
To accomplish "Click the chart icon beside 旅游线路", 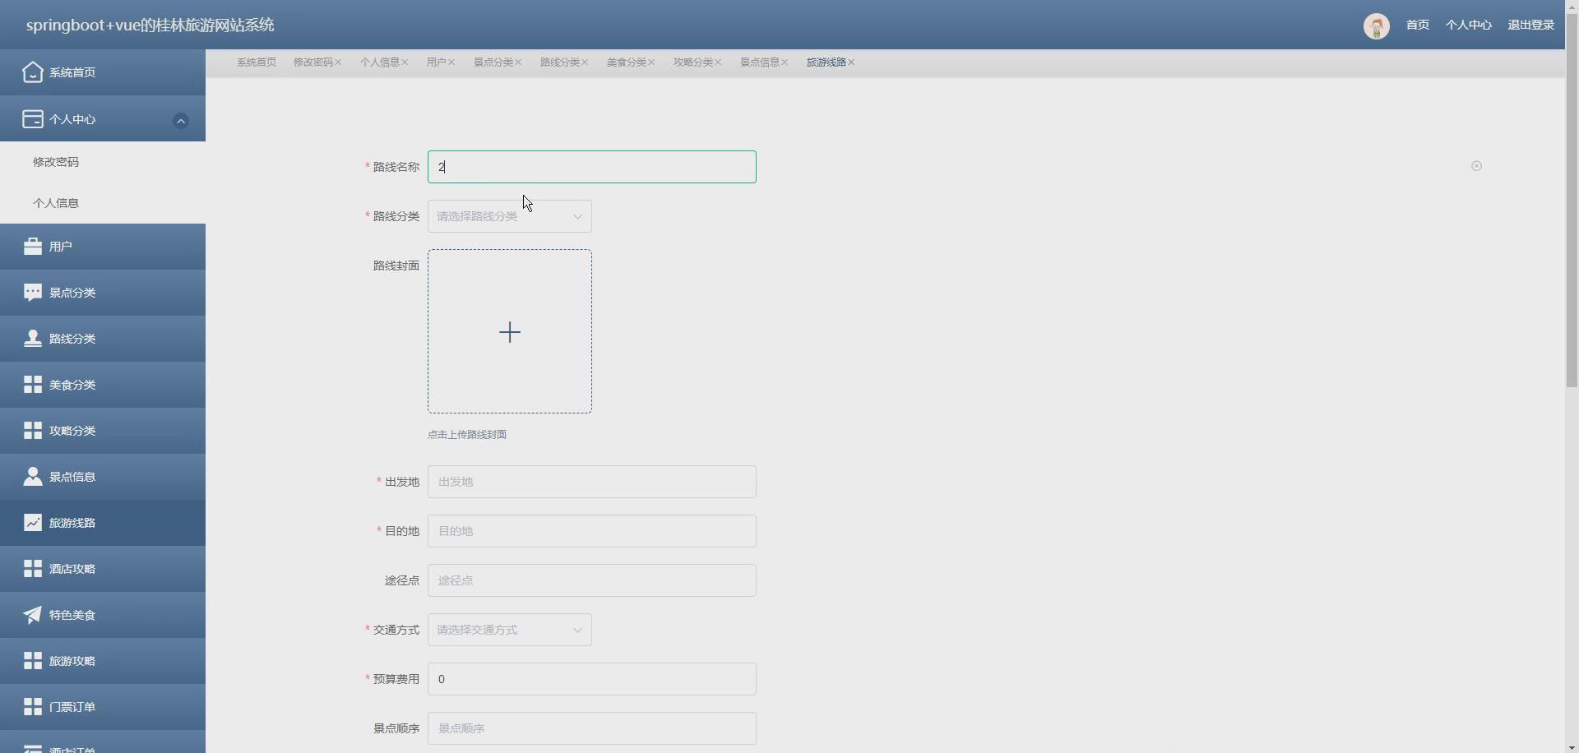I will [x=32, y=523].
